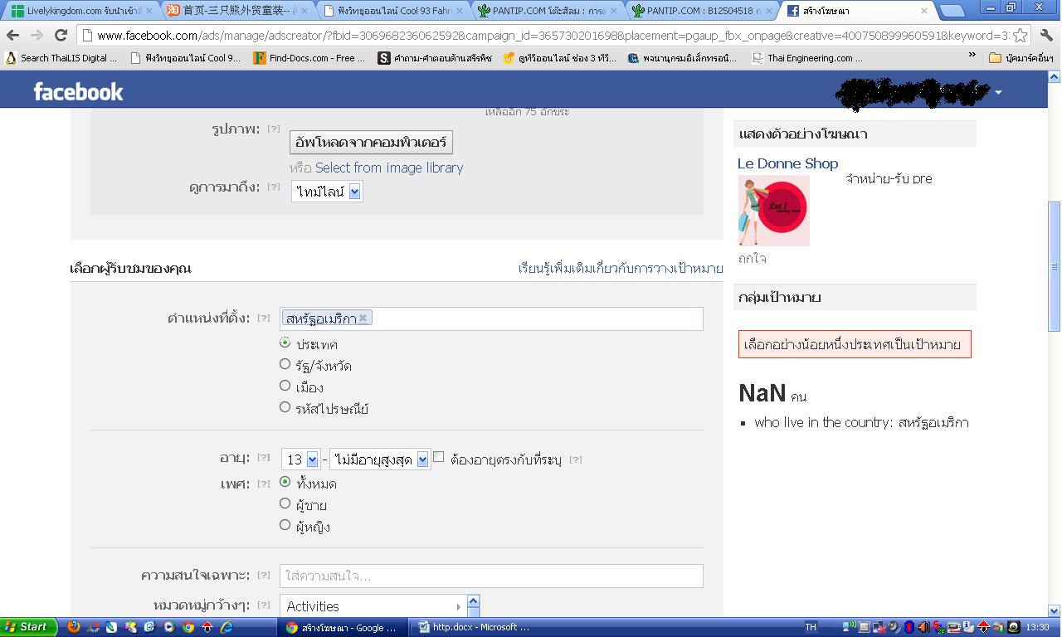Open help icon beside ต้องอายุตรงกับที่ระบุ
1062x637 pixels.
pos(575,460)
